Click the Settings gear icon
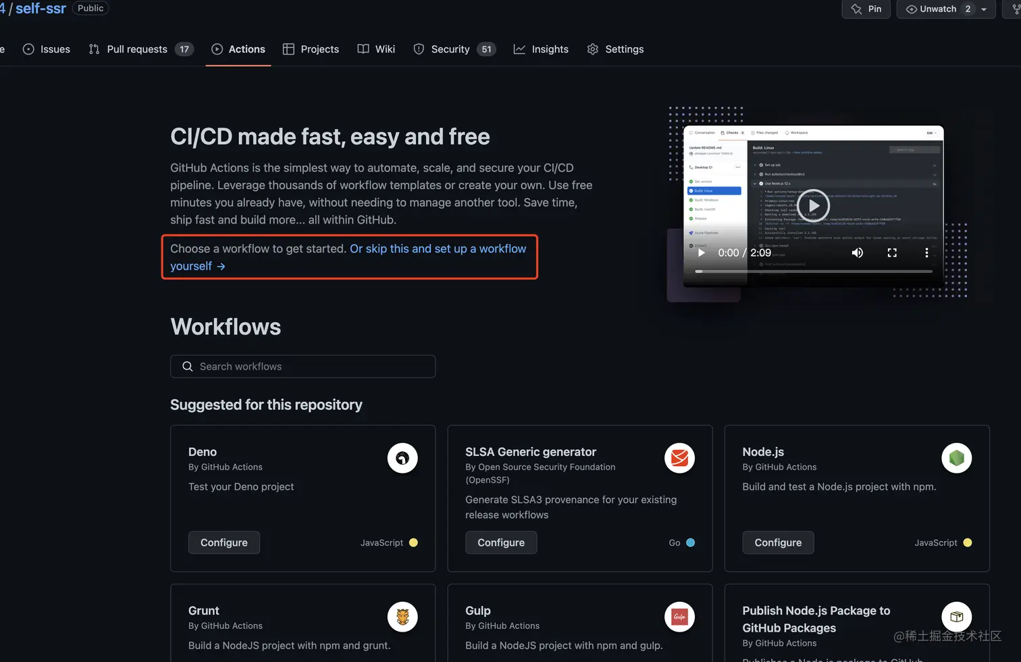 click(593, 49)
